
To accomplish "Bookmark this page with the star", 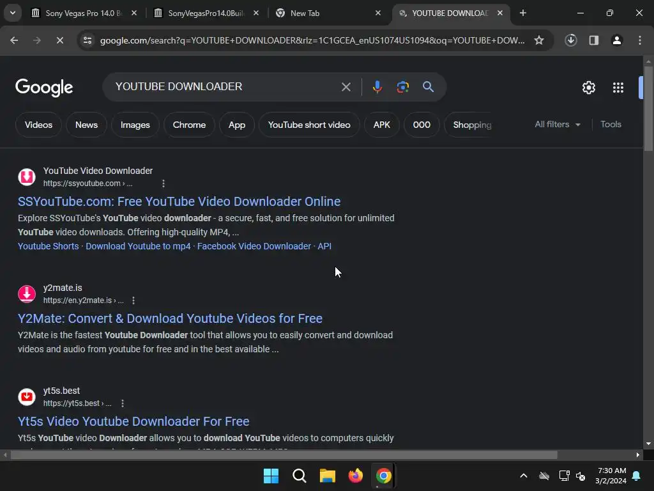I will point(539,40).
